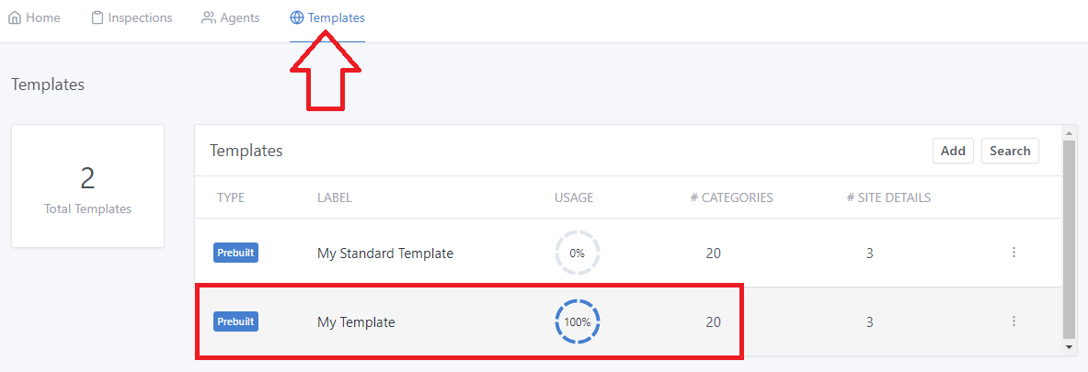This screenshot has height=372, width=1088.
Task: Click Prebuilt badge on My Template row
Action: click(235, 321)
